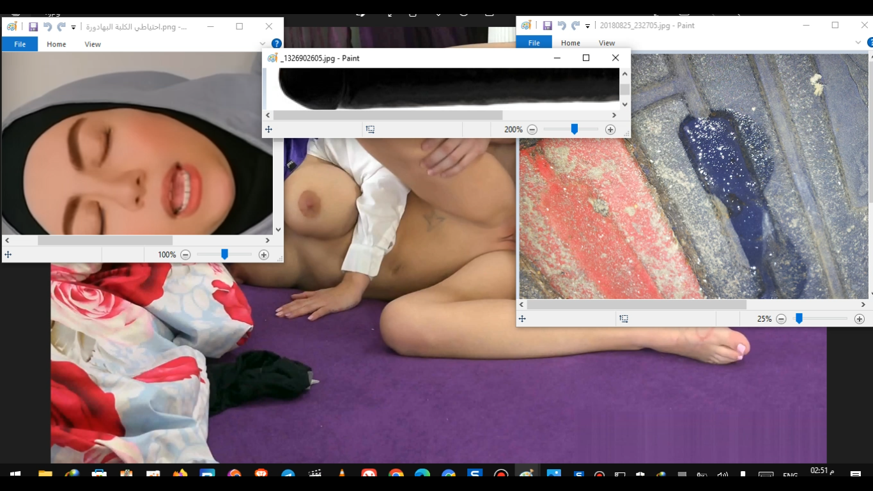Click Undo icon in the 20180825_232705.jpg Paint window
This screenshot has width=873, height=491.
[x=561, y=26]
